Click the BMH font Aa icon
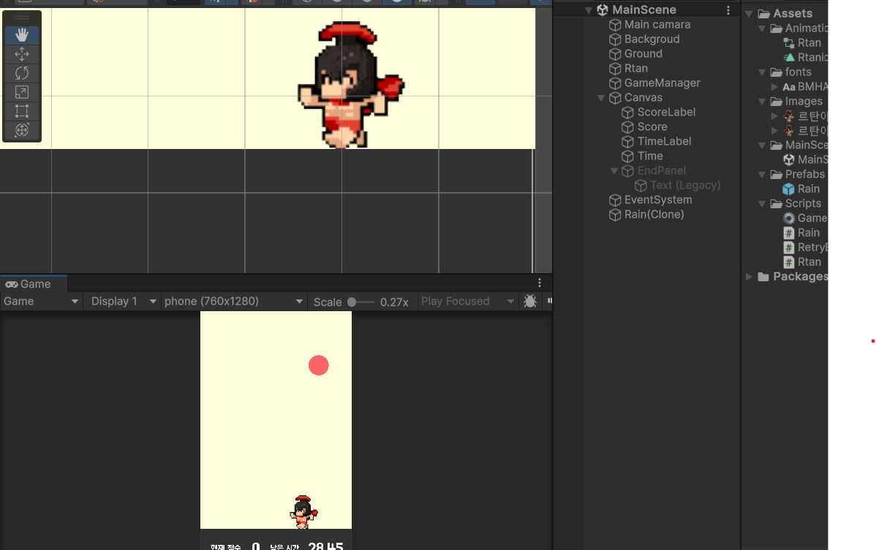 [789, 87]
